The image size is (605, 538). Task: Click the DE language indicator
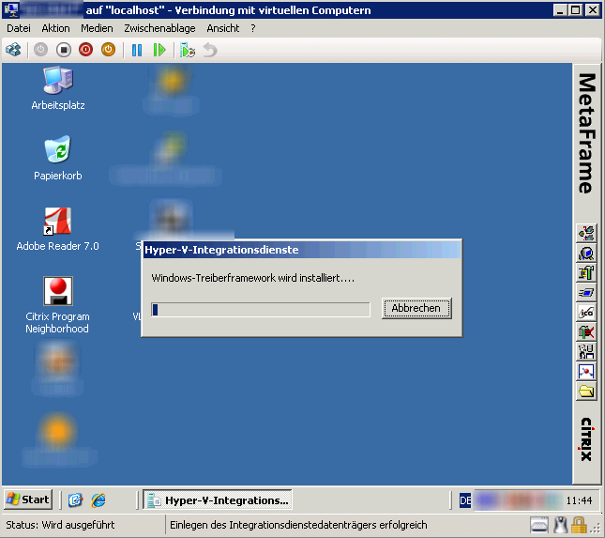(465, 500)
